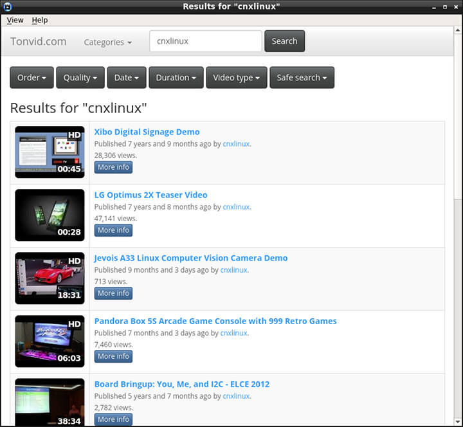Open Board Bringup ELCE 2012 video link
This screenshot has width=463, height=427.
pos(182,384)
